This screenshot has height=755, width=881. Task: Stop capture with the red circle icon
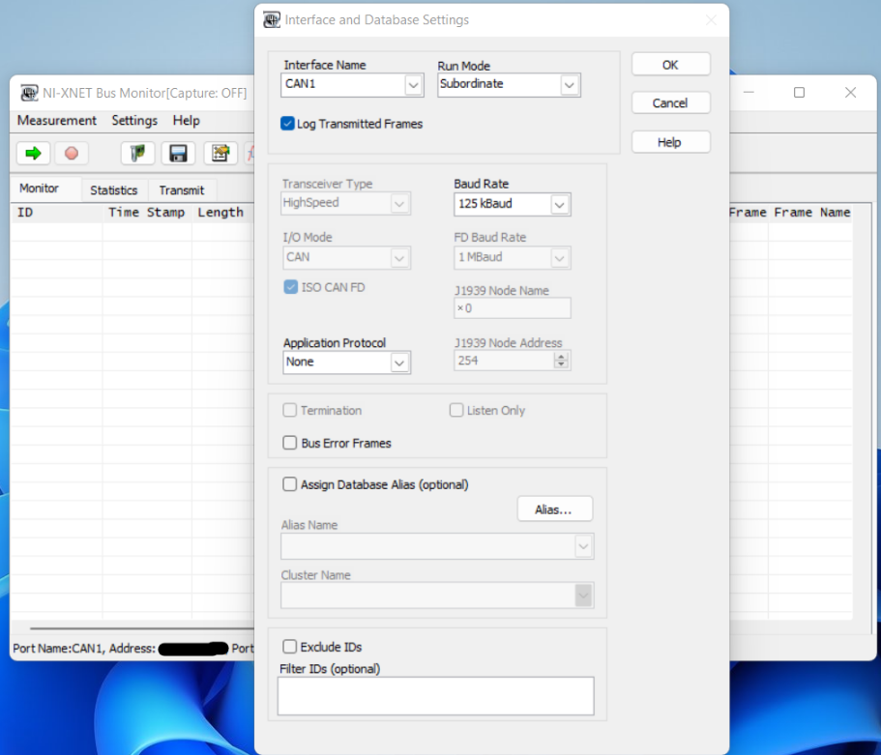pos(72,153)
